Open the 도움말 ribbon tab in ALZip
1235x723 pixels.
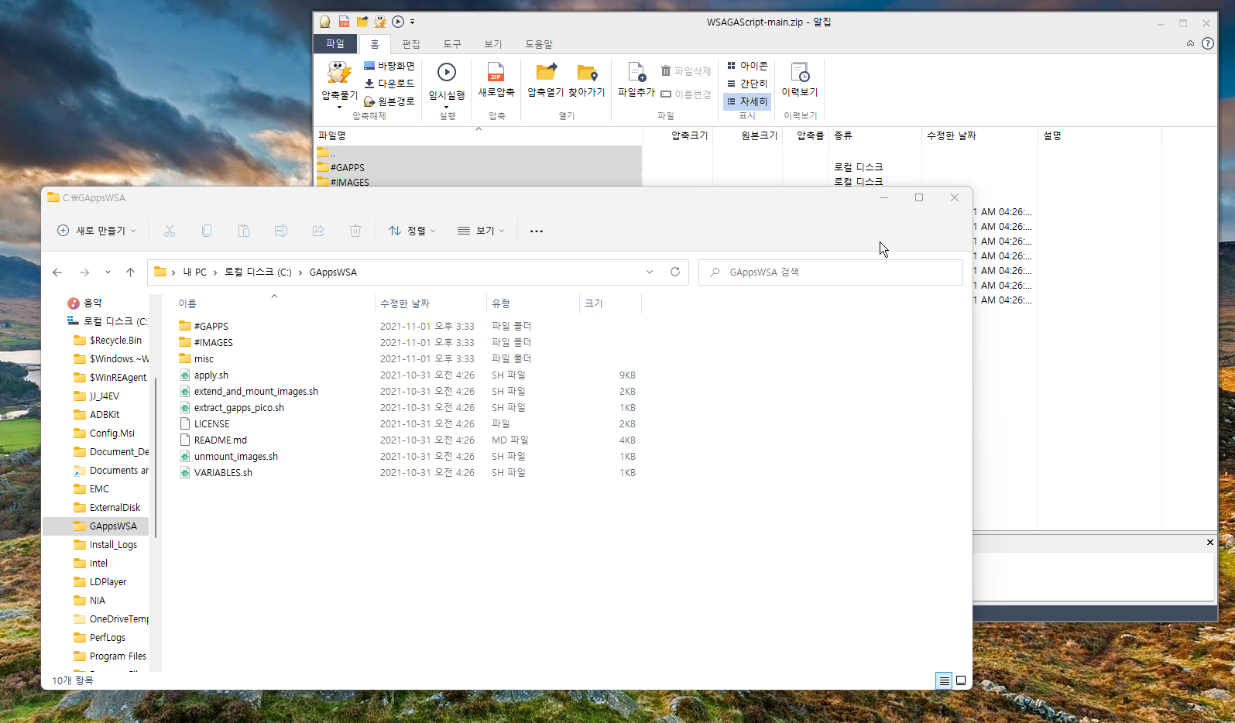(x=539, y=44)
